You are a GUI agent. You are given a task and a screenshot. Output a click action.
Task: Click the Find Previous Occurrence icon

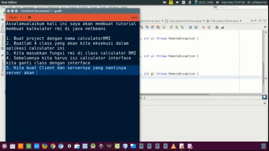coord(147,27)
